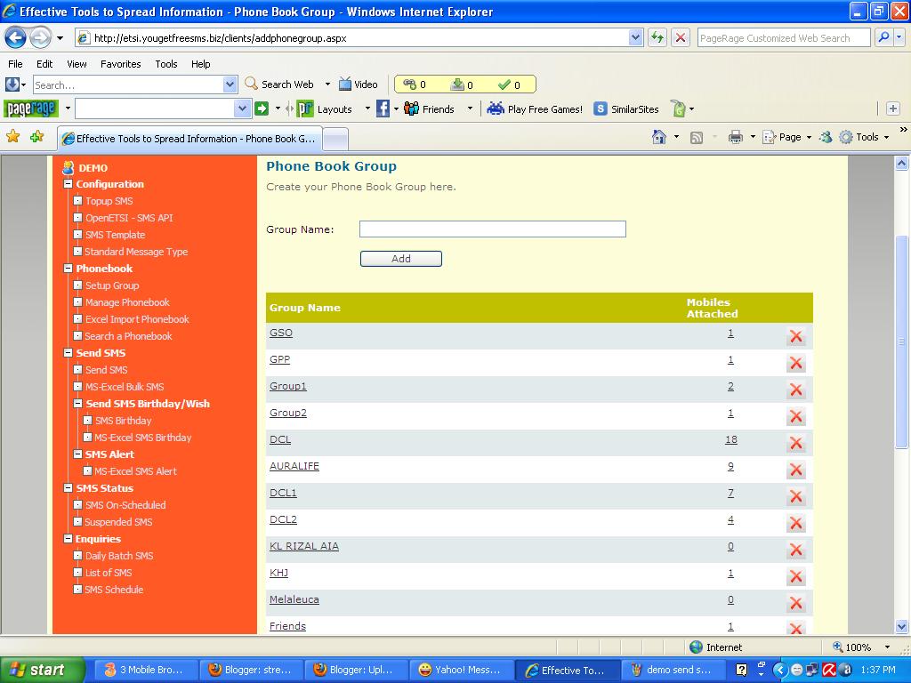Click the PageRage logo button
This screenshot has height=683, width=911.
pos(31,108)
